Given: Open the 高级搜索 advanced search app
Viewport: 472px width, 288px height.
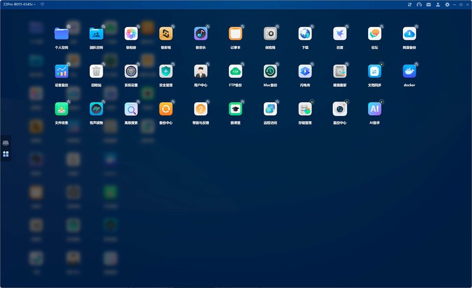Looking at the screenshot, I should coord(131,109).
